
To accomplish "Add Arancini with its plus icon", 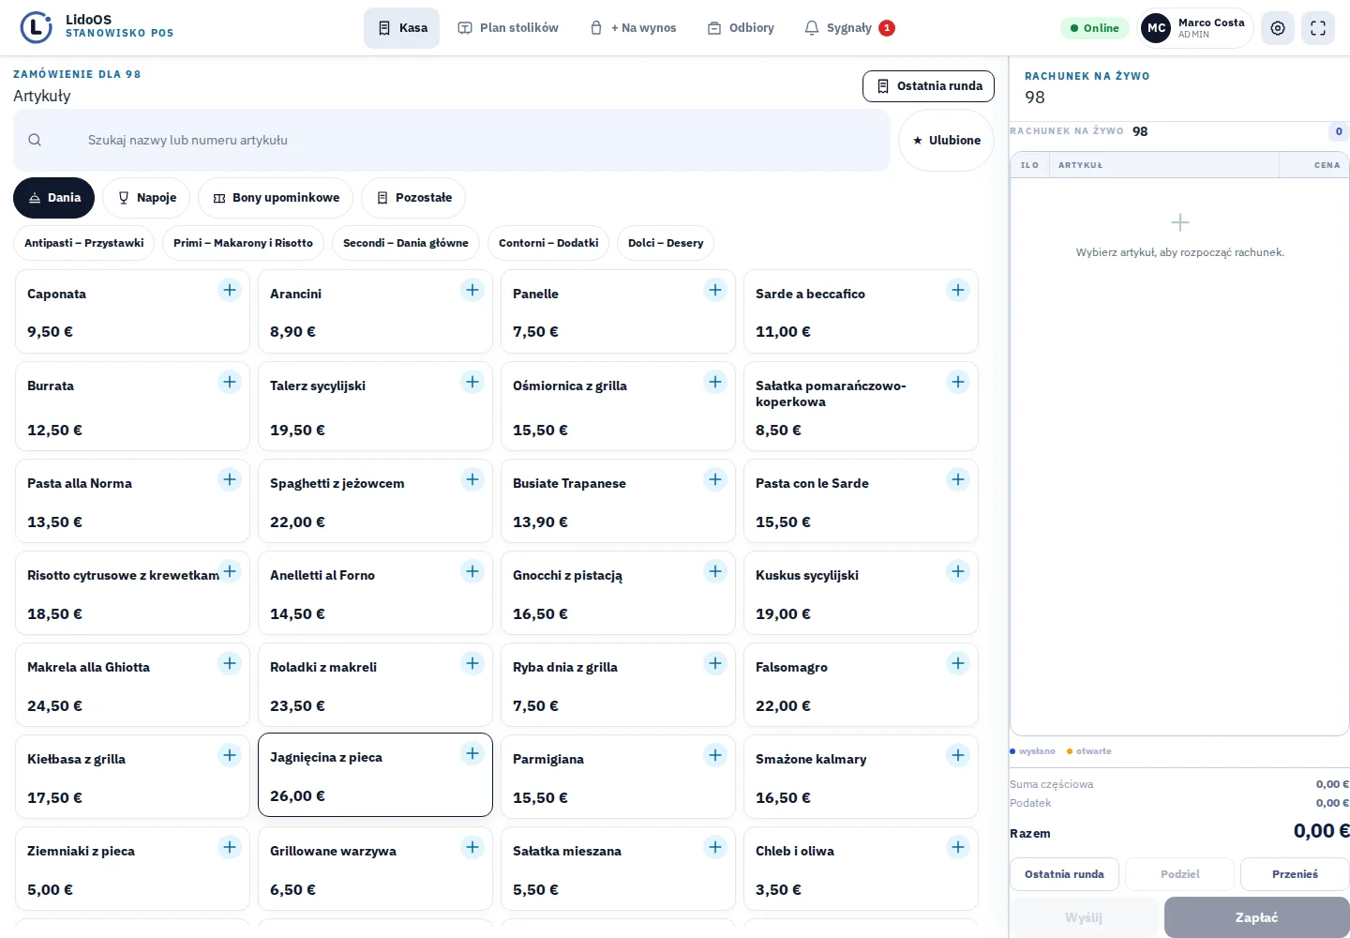I will point(472,290).
